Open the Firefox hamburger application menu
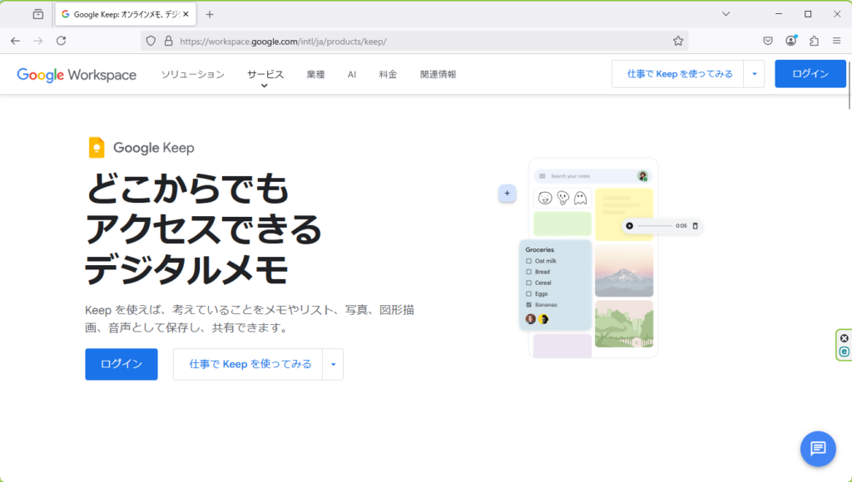852x482 pixels. pos(836,41)
